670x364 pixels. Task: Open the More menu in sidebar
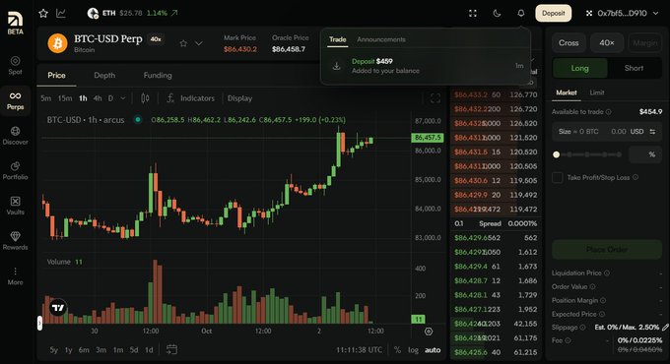coord(15,276)
